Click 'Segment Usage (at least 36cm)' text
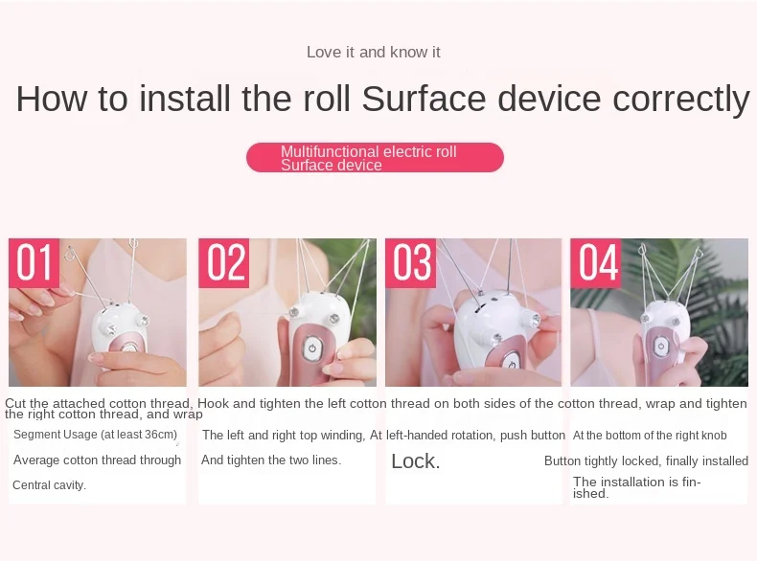Viewport: 757px width, 561px height. coord(95,434)
